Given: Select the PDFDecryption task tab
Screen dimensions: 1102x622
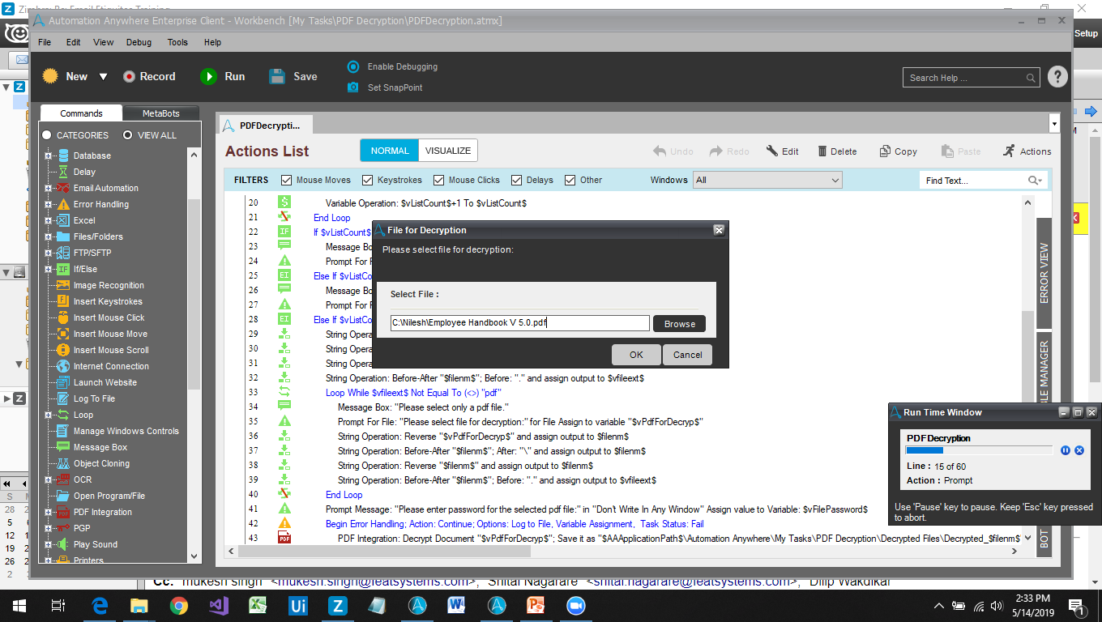Looking at the screenshot, I should [x=265, y=125].
